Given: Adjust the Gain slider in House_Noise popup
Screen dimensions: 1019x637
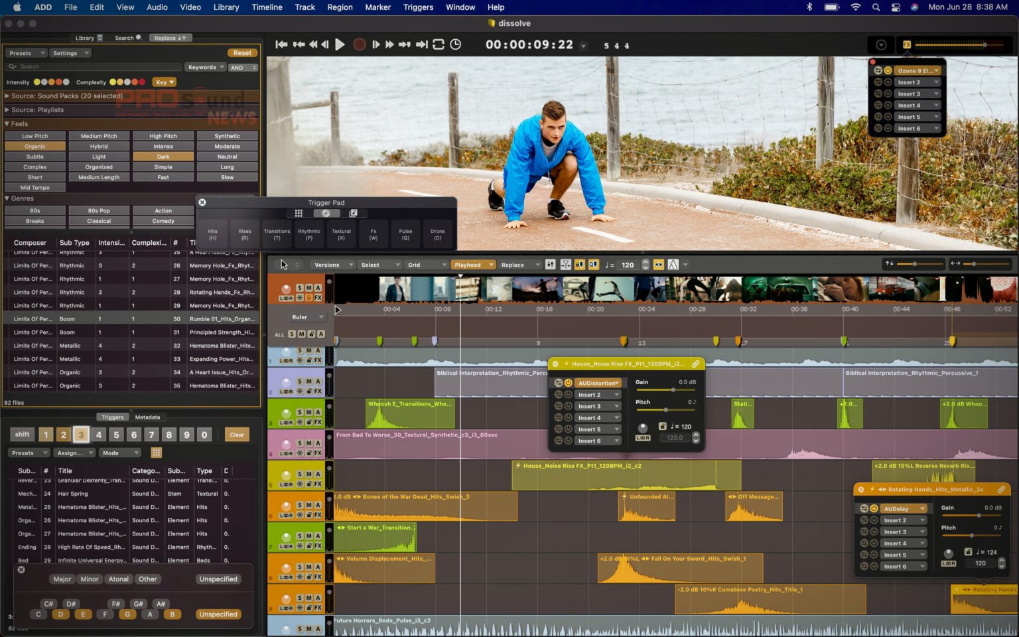Looking at the screenshot, I should click(673, 389).
